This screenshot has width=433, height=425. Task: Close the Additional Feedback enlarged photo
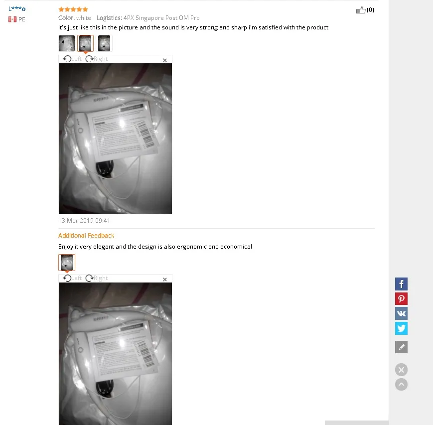coord(165,280)
